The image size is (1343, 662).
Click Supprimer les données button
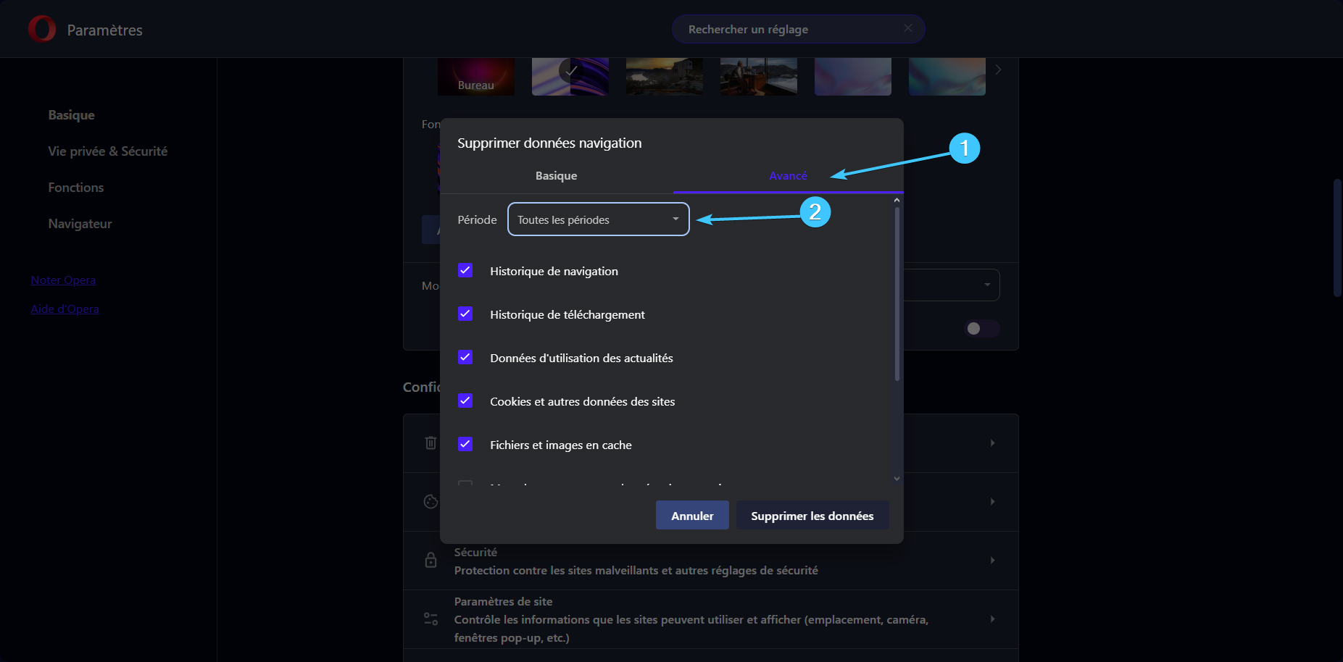point(812,515)
